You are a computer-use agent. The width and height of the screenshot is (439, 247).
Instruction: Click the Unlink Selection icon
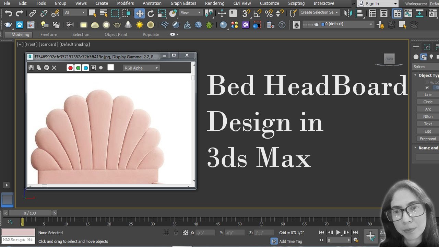tap(44, 13)
